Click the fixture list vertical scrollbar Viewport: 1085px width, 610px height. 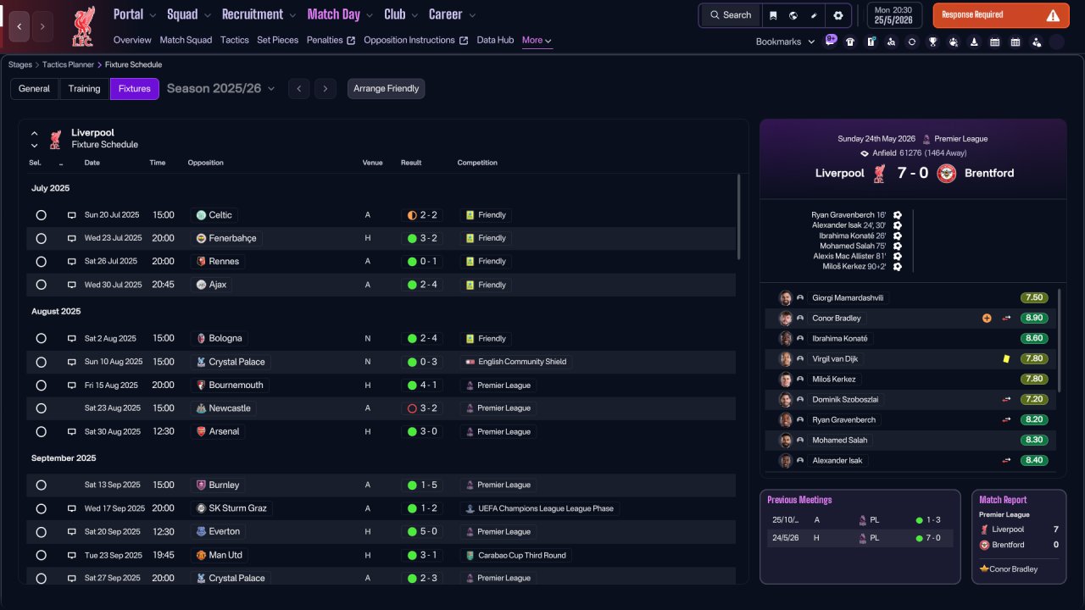click(738, 217)
